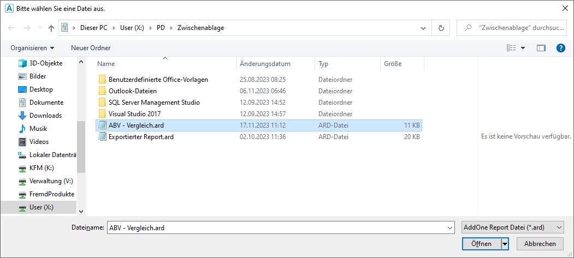Click the refresh icon beside address bar
The image size is (574, 258).
(441, 28)
